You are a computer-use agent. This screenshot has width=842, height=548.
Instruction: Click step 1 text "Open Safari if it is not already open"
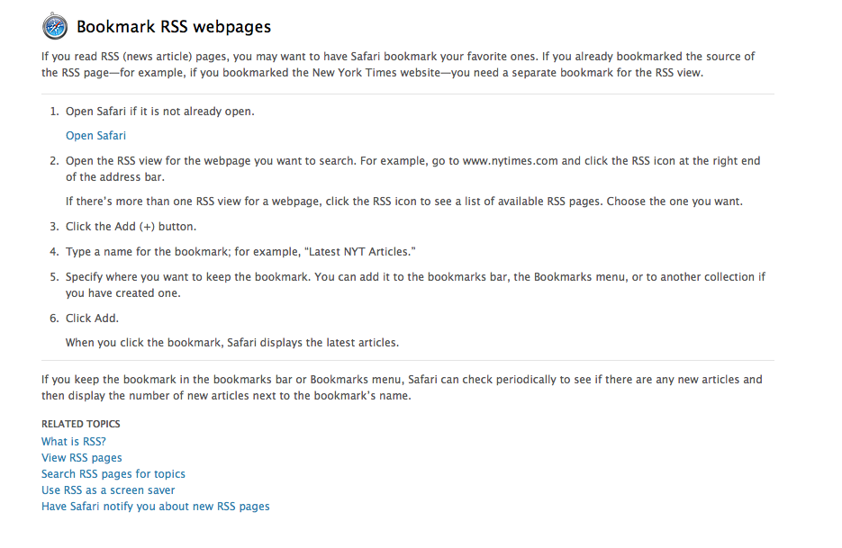160,112
